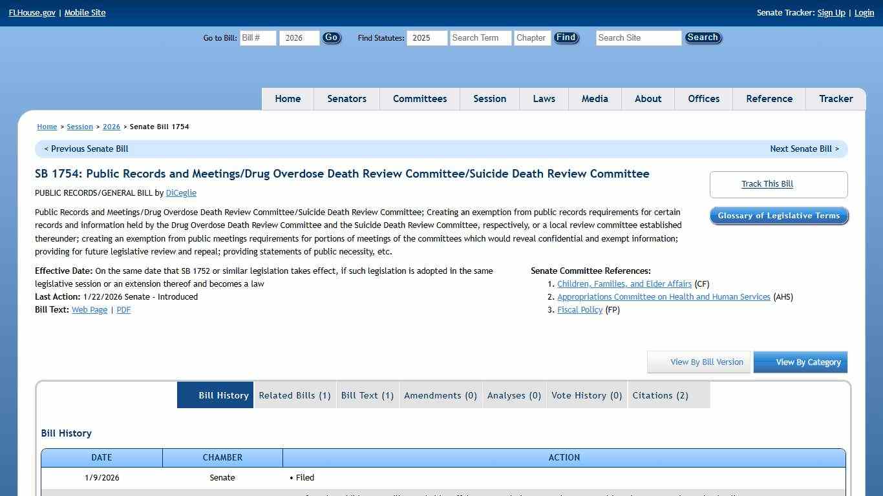
Task: Select the Amendments tab
Action: 440,395
